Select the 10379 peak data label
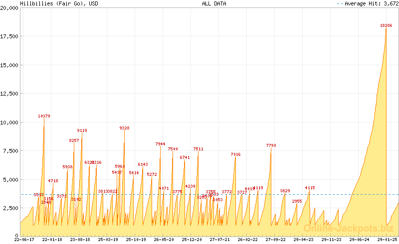The image size is (399, 244). click(x=44, y=116)
